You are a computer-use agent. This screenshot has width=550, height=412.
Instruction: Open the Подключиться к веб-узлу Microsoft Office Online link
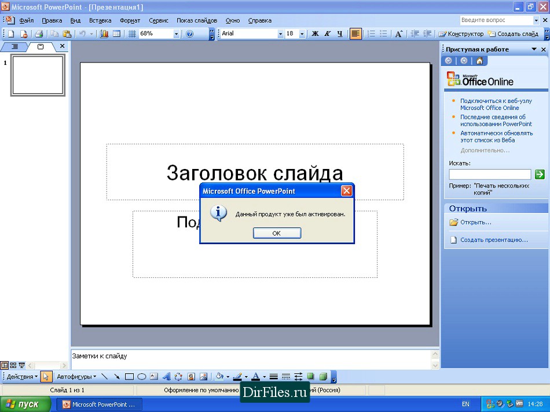click(x=496, y=104)
